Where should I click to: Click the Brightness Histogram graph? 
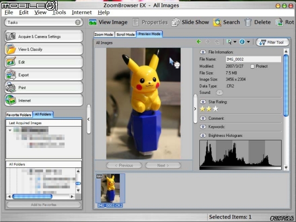point(240,153)
